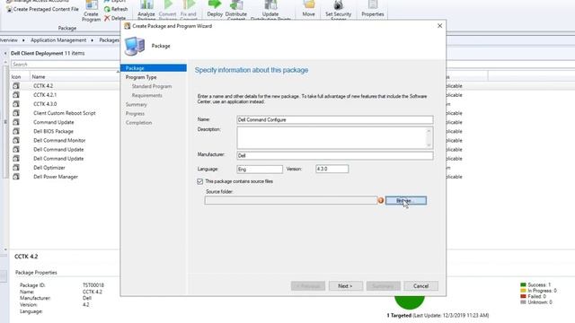The height and width of the screenshot is (323, 575).
Task: Select the Program Type wizard step
Action: [141, 77]
